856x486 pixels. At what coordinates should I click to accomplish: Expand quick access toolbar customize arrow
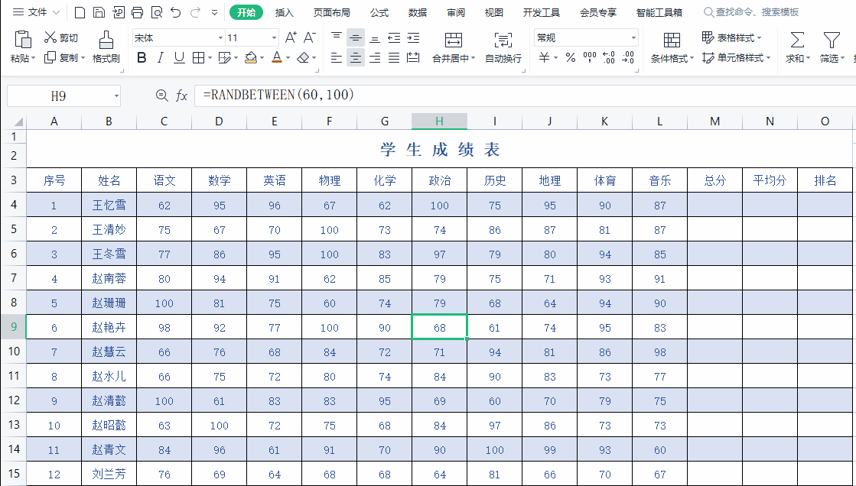point(214,12)
